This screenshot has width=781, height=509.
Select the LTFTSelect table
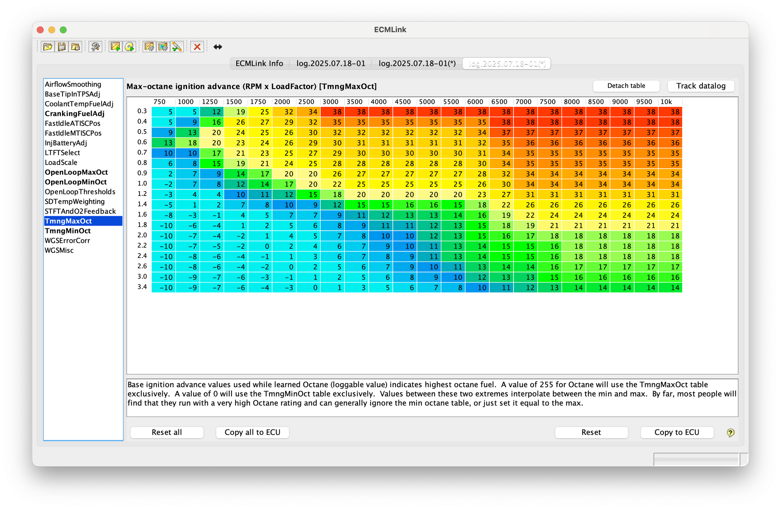tap(83, 153)
